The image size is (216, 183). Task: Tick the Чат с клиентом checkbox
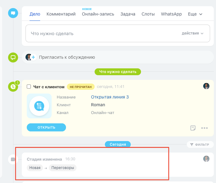pos(29,87)
